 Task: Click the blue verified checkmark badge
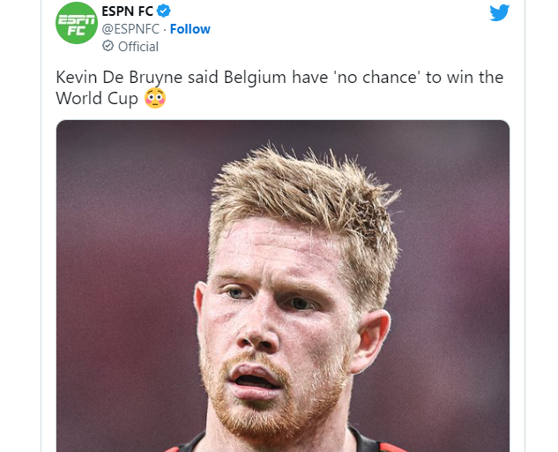click(x=164, y=11)
